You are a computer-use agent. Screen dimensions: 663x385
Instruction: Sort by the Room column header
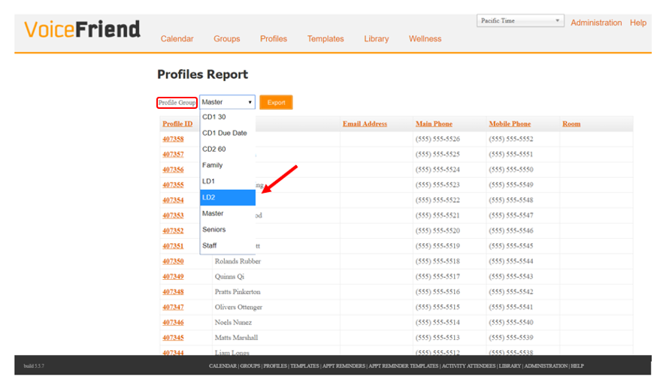tap(571, 124)
